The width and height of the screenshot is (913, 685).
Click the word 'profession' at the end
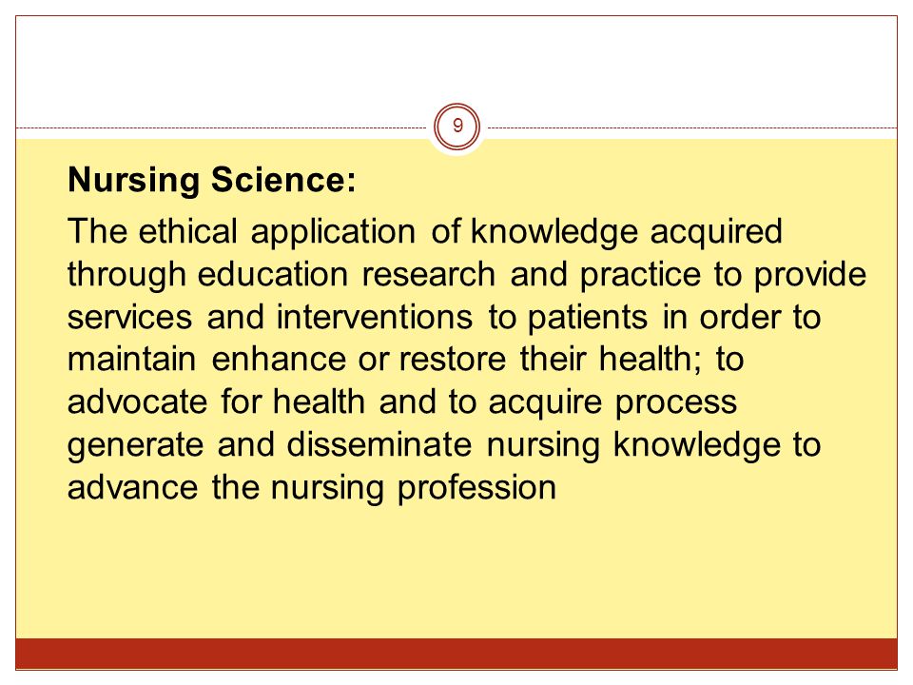point(476,489)
